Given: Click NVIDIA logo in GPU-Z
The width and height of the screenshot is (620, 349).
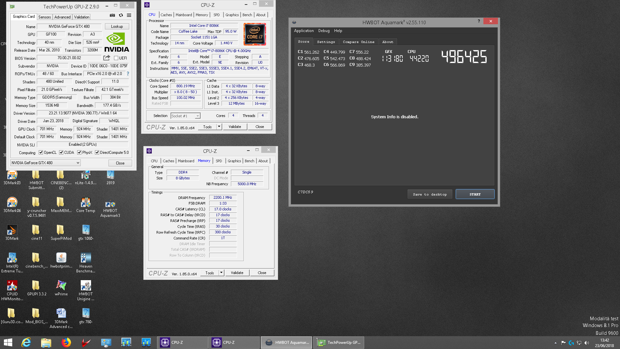Looking at the screenshot, I should pyautogui.click(x=117, y=42).
